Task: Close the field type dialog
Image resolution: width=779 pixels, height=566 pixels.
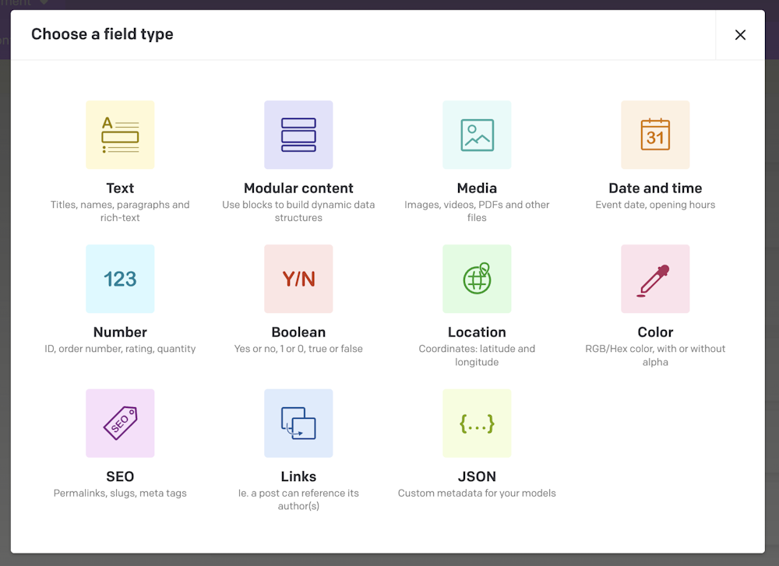Action: [x=740, y=34]
